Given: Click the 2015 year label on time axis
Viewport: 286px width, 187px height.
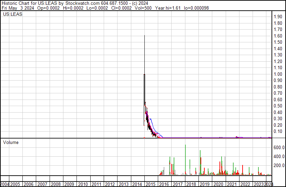Looking at the screenshot, I should (151, 184).
